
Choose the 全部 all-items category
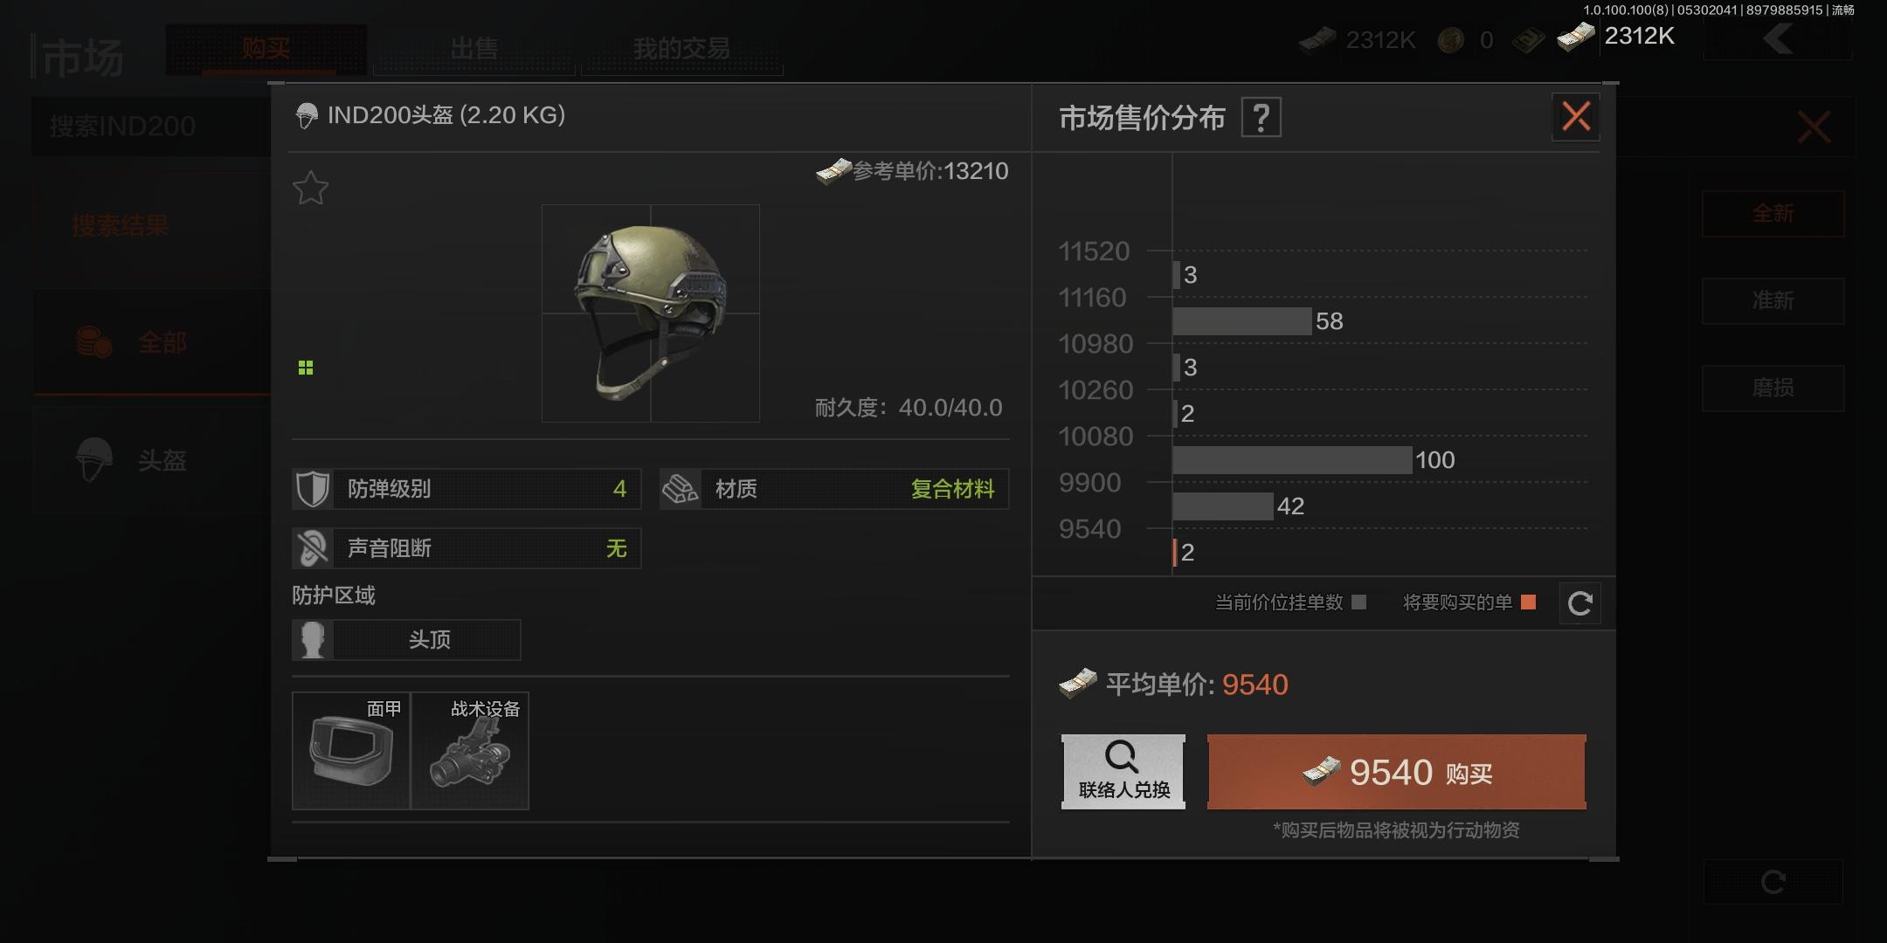(152, 342)
